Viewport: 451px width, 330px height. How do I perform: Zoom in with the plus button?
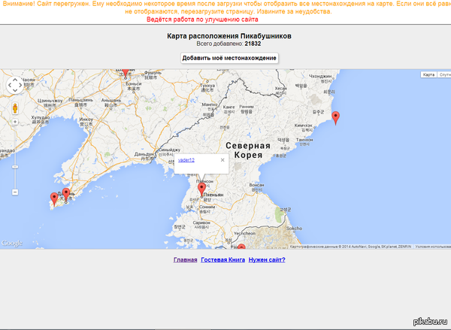pyautogui.click(x=15, y=122)
